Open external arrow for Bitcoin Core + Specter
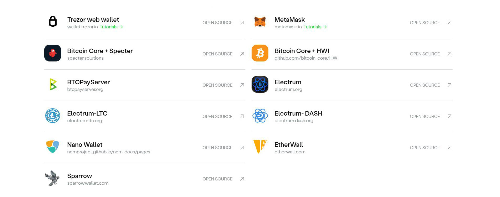The image size is (500, 197). [242, 54]
